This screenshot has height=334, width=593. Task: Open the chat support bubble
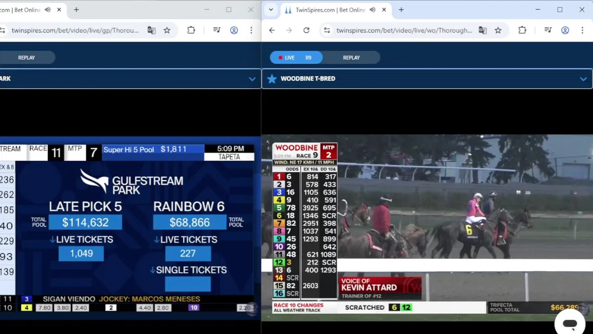click(x=570, y=324)
